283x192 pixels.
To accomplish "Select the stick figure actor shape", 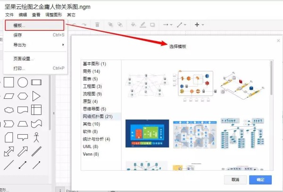I will point(36,137).
